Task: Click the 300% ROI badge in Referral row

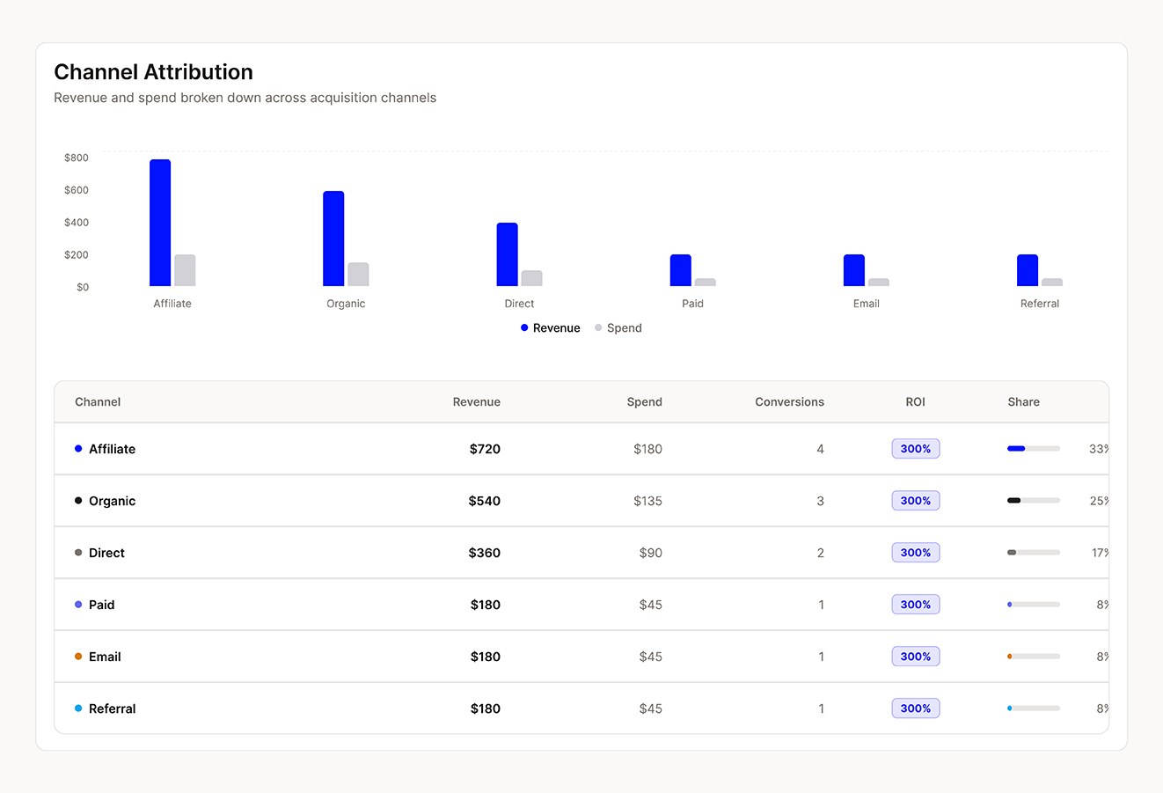Action: 916,709
